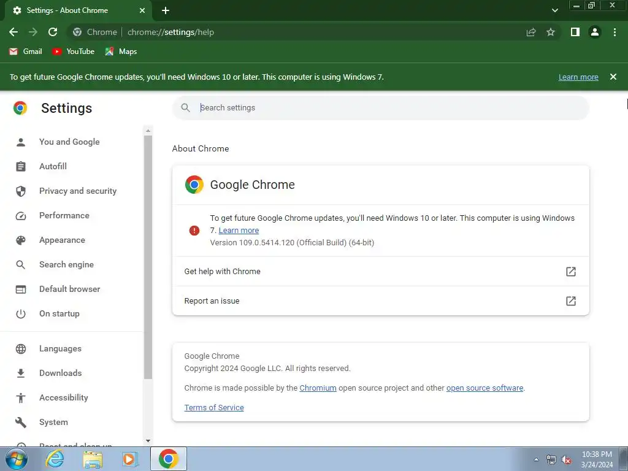
Task: Open the new tab plus button
Action: (x=166, y=10)
